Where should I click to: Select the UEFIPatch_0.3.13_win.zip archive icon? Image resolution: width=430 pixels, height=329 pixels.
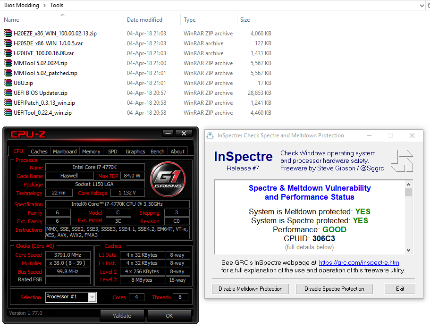8,102
